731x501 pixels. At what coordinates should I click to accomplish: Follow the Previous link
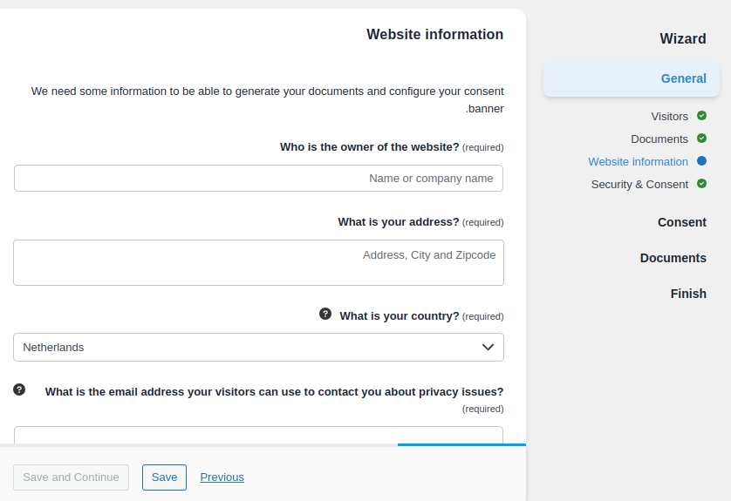(x=222, y=477)
